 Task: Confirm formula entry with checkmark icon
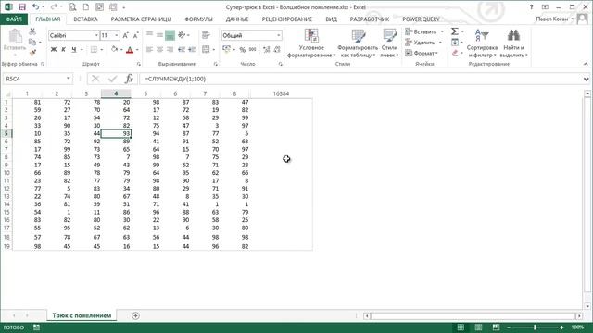pos(112,79)
